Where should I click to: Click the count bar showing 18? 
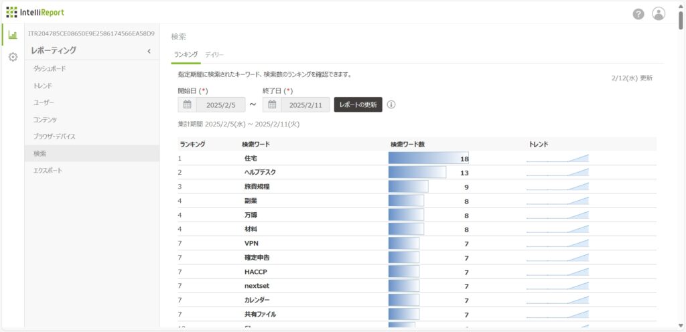pos(429,158)
